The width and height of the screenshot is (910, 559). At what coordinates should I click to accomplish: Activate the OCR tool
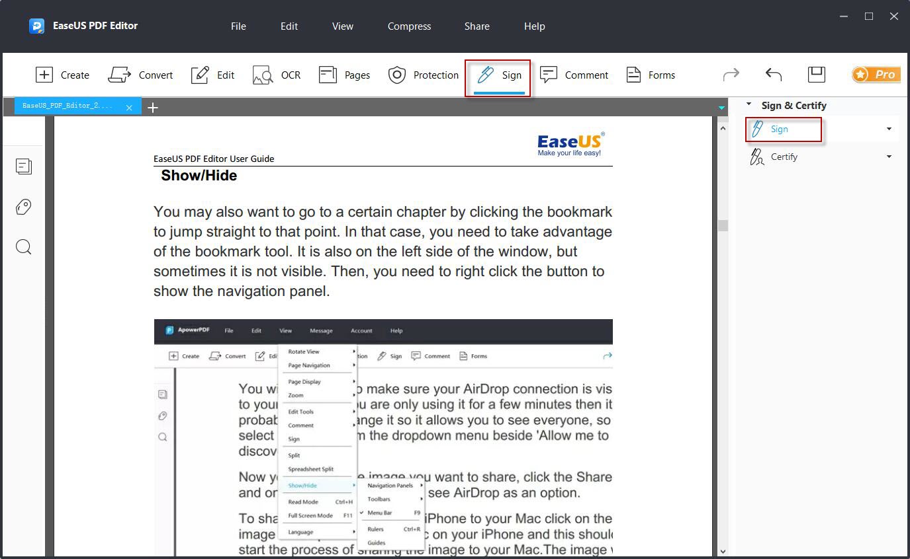(x=276, y=75)
